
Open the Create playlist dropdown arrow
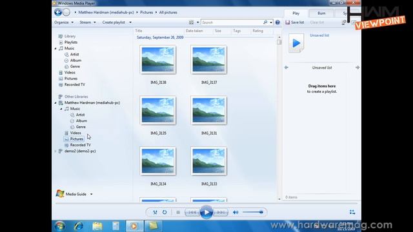(x=130, y=23)
